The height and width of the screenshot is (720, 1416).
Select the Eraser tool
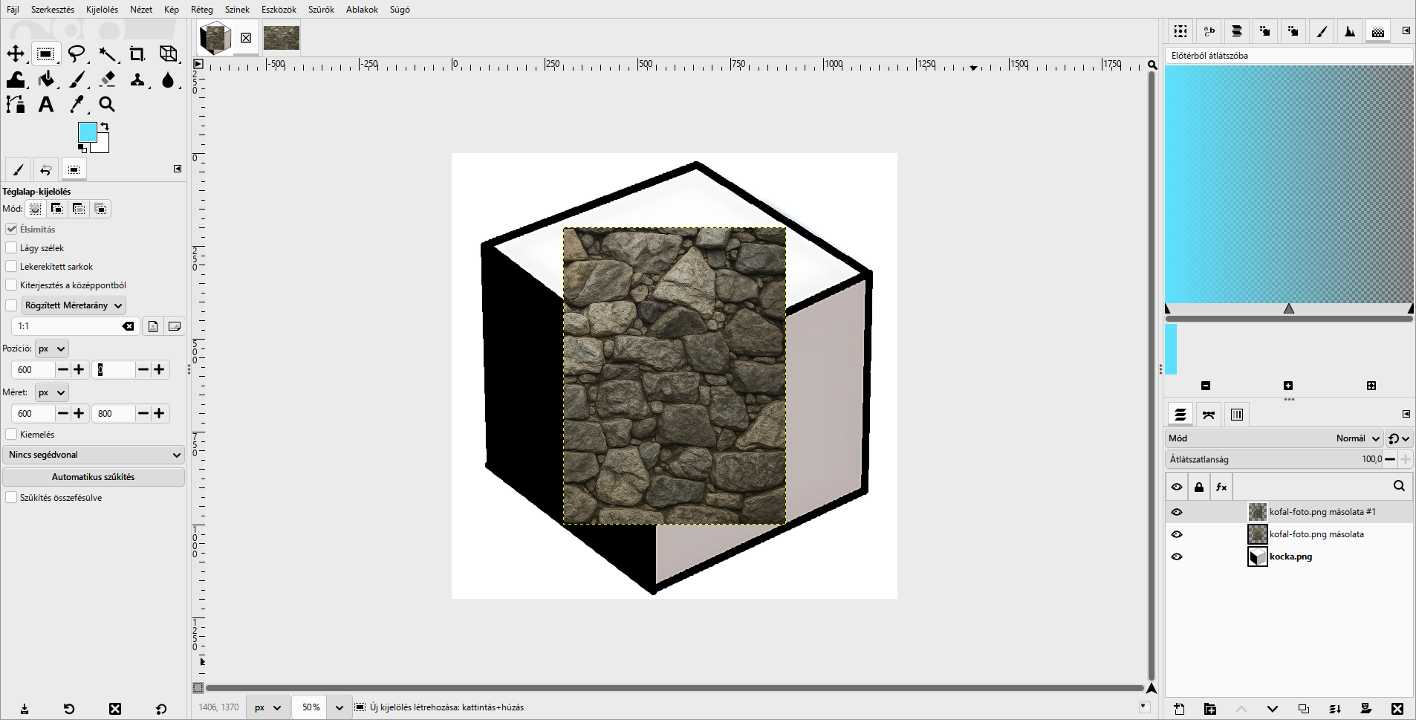tap(108, 80)
